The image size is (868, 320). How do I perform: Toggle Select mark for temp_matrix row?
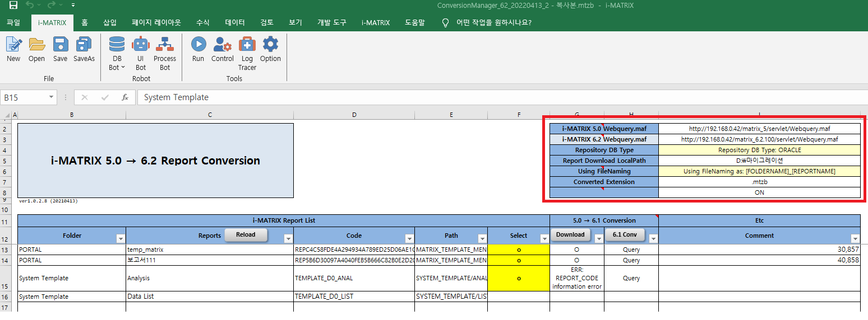(x=518, y=250)
